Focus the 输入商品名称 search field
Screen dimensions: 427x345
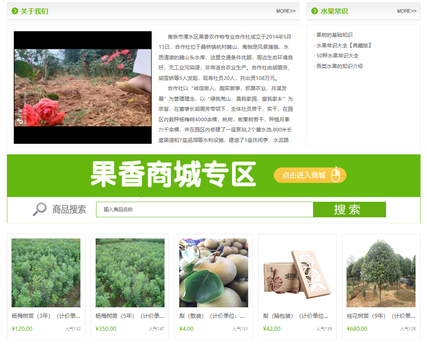pos(204,209)
